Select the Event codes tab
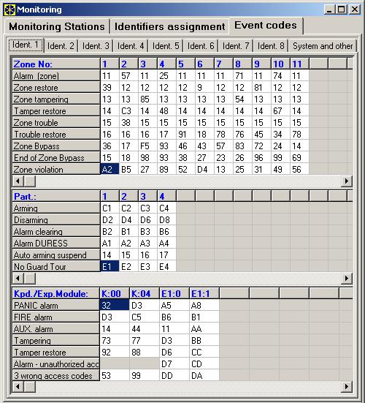Viewport: 365px width, 403px height. point(266,26)
